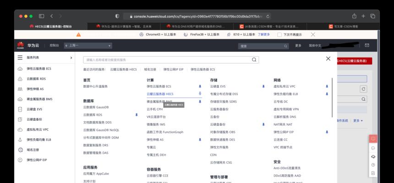The image size is (394, 183).
Task: Switch to 华为云-提供云计算服务 tab
Action: [x=124, y=27]
